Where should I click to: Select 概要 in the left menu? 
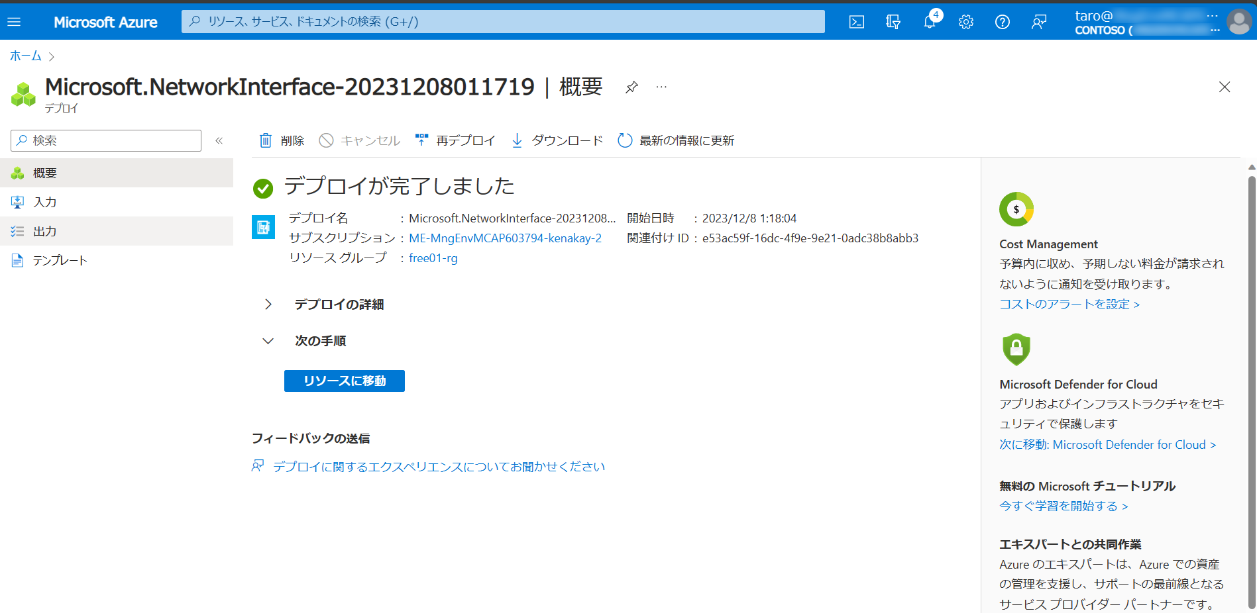(117, 173)
